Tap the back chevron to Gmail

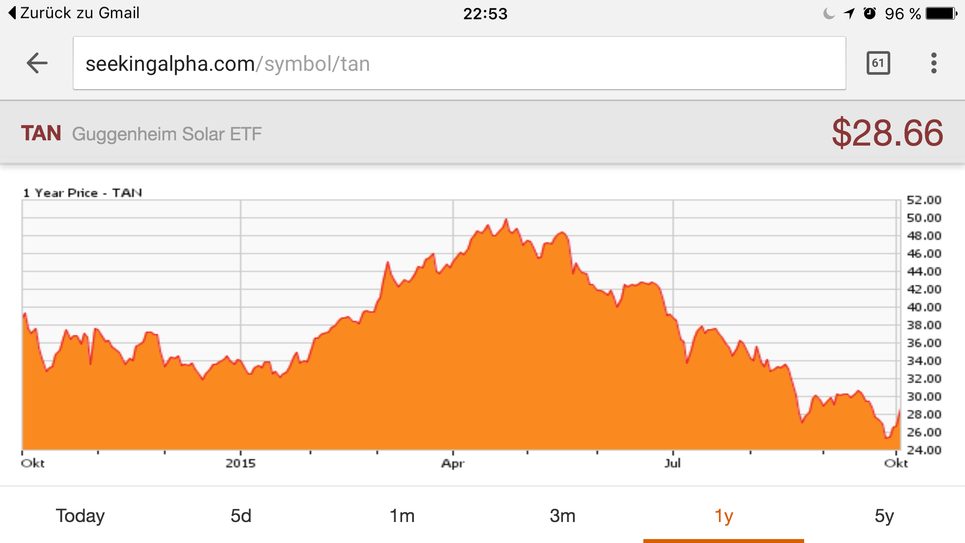click(x=12, y=13)
